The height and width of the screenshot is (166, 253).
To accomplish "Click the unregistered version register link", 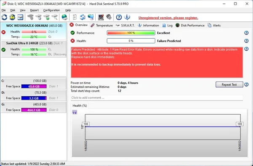I will pos(168,18).
